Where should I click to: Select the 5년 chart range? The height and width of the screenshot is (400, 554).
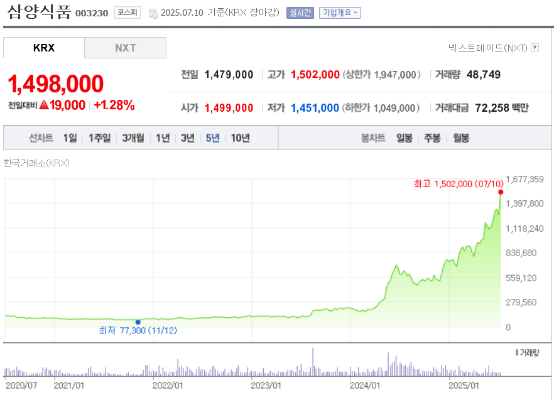click(x=213, y=138)
